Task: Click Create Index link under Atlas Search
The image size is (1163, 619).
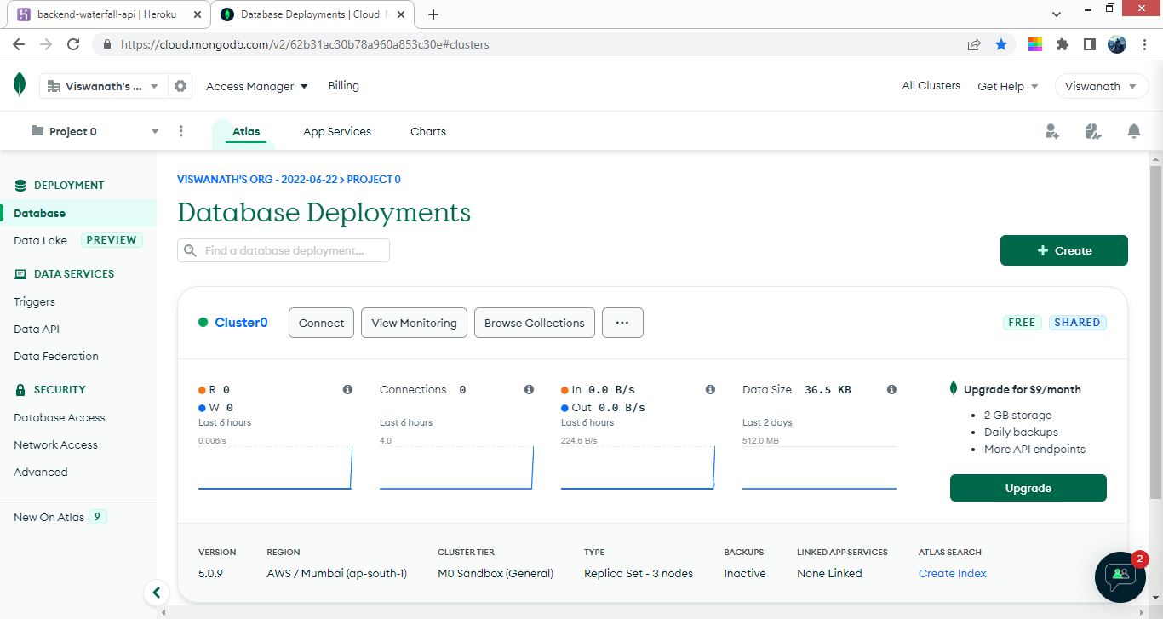Action: coord(952,573)
